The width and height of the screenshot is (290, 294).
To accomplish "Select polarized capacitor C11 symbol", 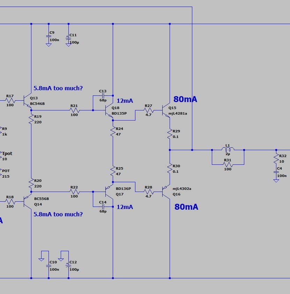I will click(x=68, y=39).
